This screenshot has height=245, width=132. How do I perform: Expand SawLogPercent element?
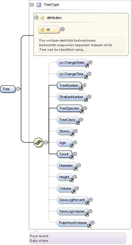coord(91,200)
